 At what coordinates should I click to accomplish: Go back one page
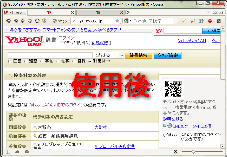[16, 21]
